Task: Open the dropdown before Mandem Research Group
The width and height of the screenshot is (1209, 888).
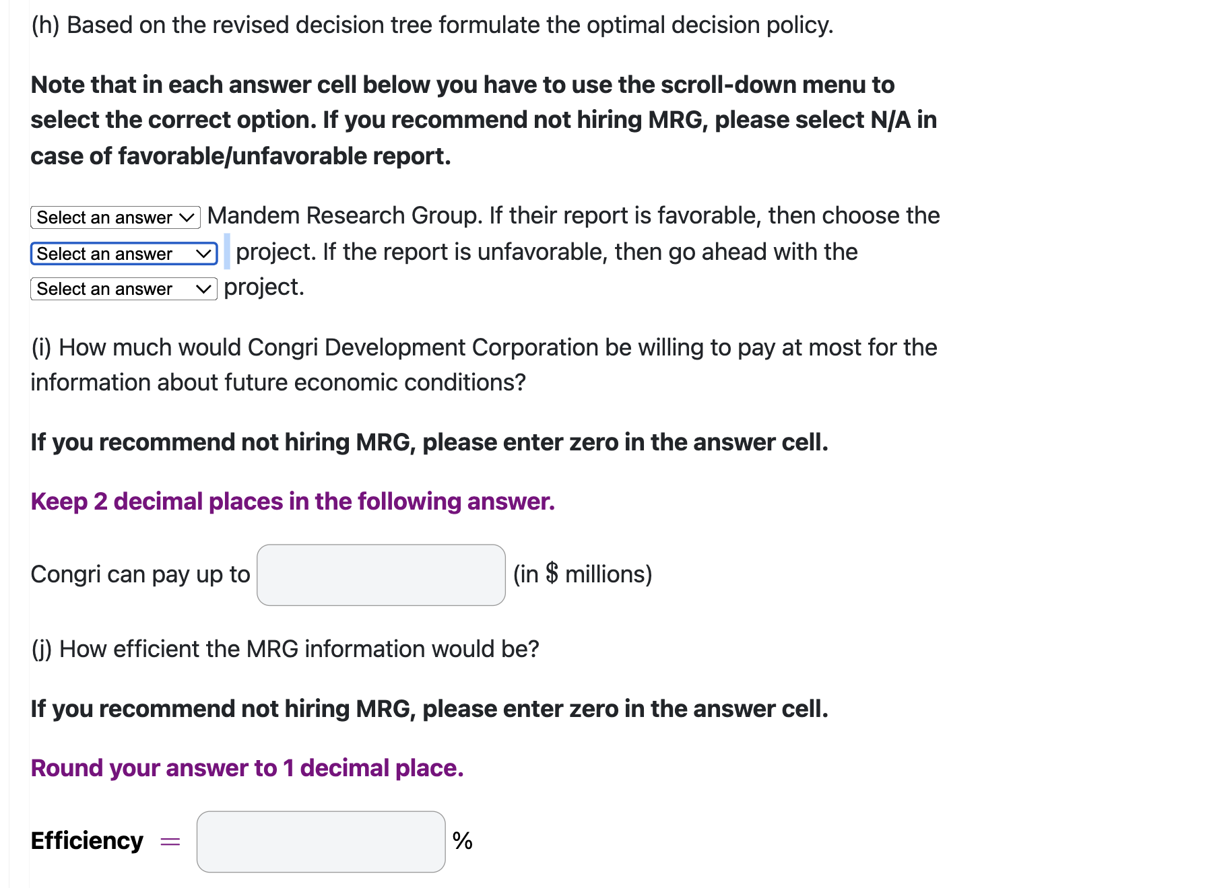Action: [x=115, y=217]
